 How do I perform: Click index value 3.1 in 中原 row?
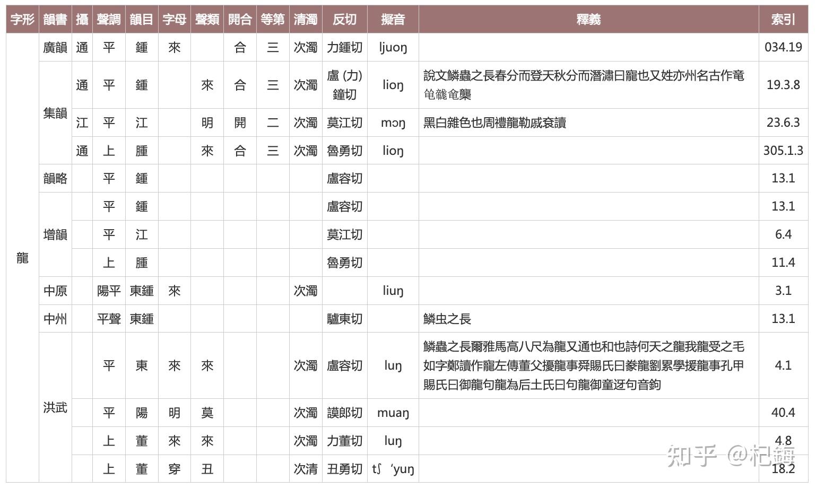[783, 291]
